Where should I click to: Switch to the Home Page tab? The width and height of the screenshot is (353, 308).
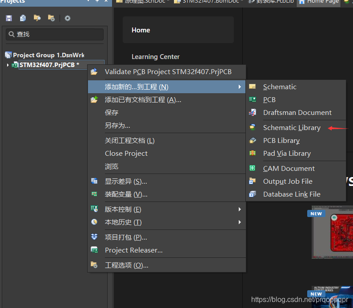[318, 2]
